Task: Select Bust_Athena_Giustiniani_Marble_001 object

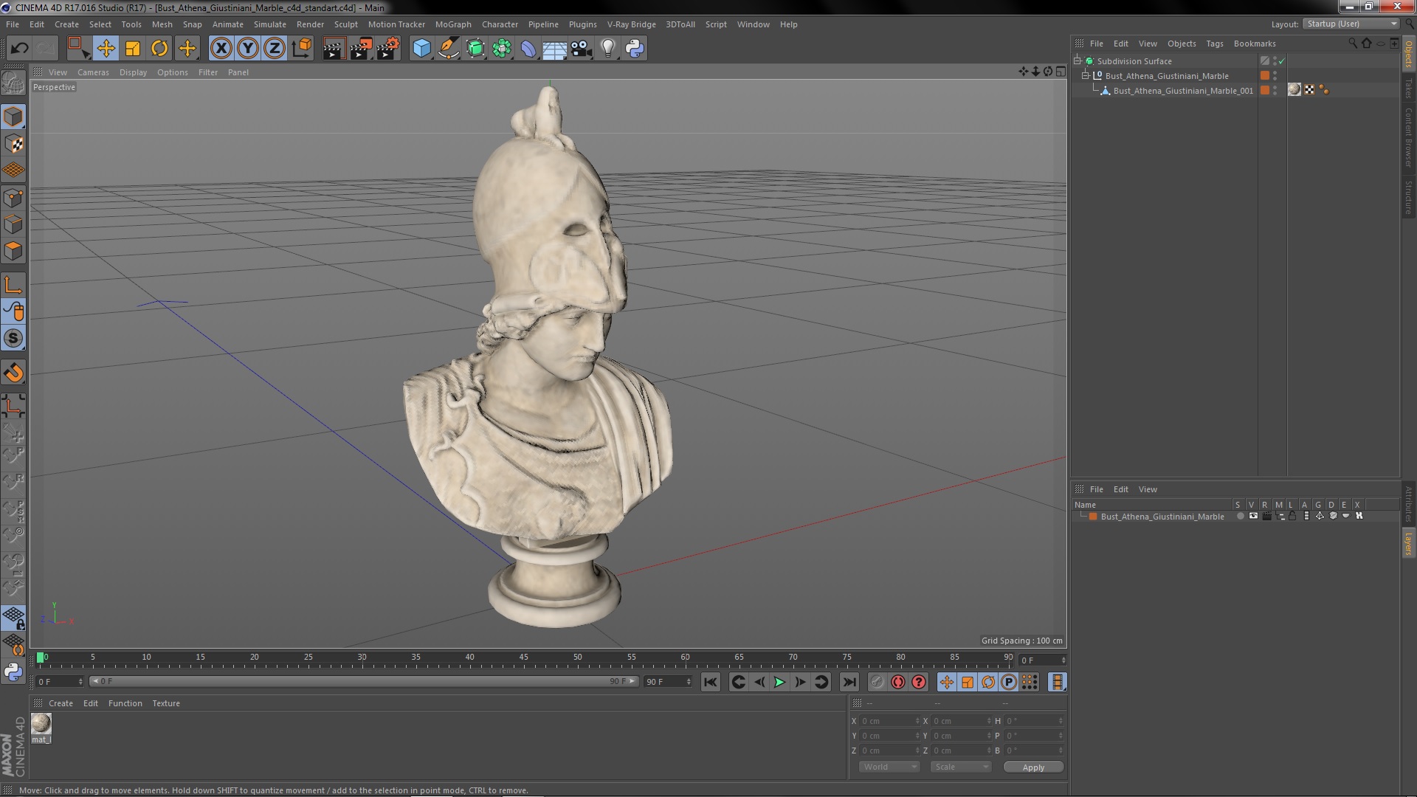Action: (1183, 91)
